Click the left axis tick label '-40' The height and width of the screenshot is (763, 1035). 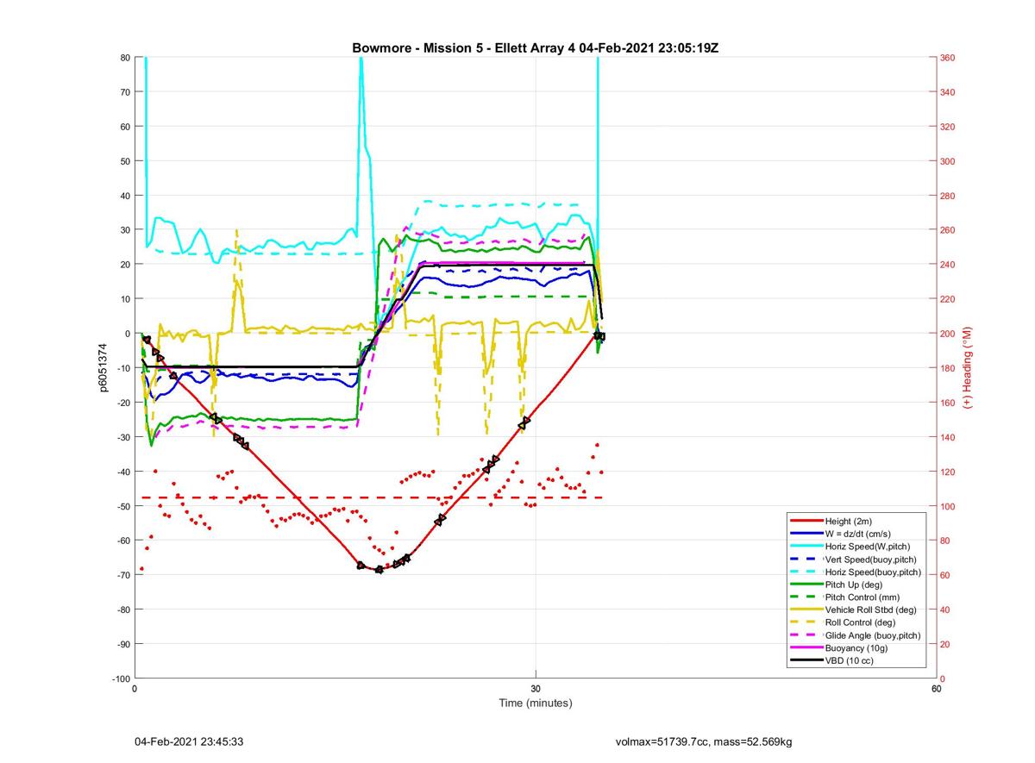click(122, 472)
